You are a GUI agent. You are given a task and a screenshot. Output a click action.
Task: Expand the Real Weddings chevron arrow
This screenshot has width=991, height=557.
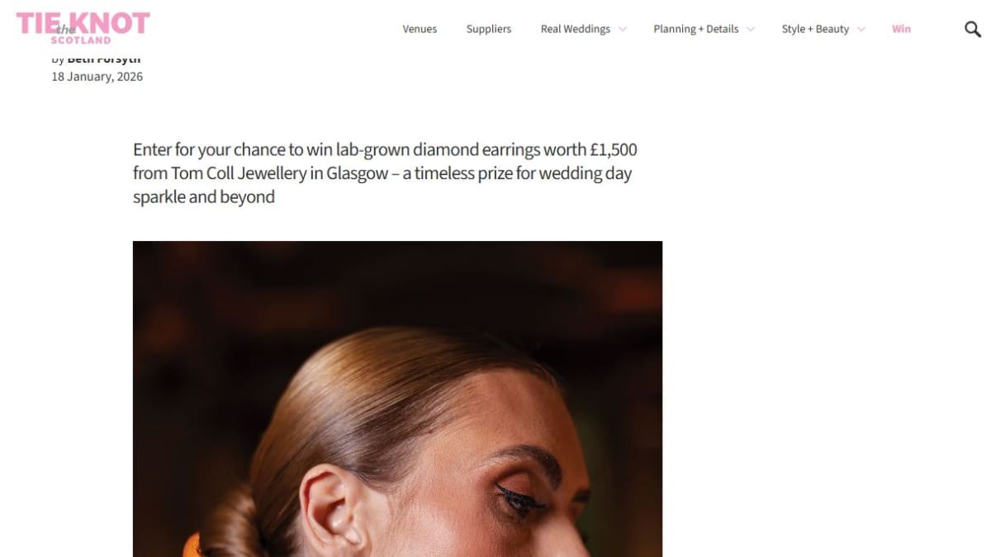[x=622, y=29]
